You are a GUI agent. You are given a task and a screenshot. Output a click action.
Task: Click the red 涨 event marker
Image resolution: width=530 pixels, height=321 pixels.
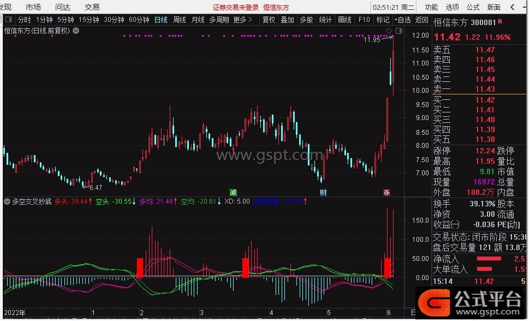(386, 193)
